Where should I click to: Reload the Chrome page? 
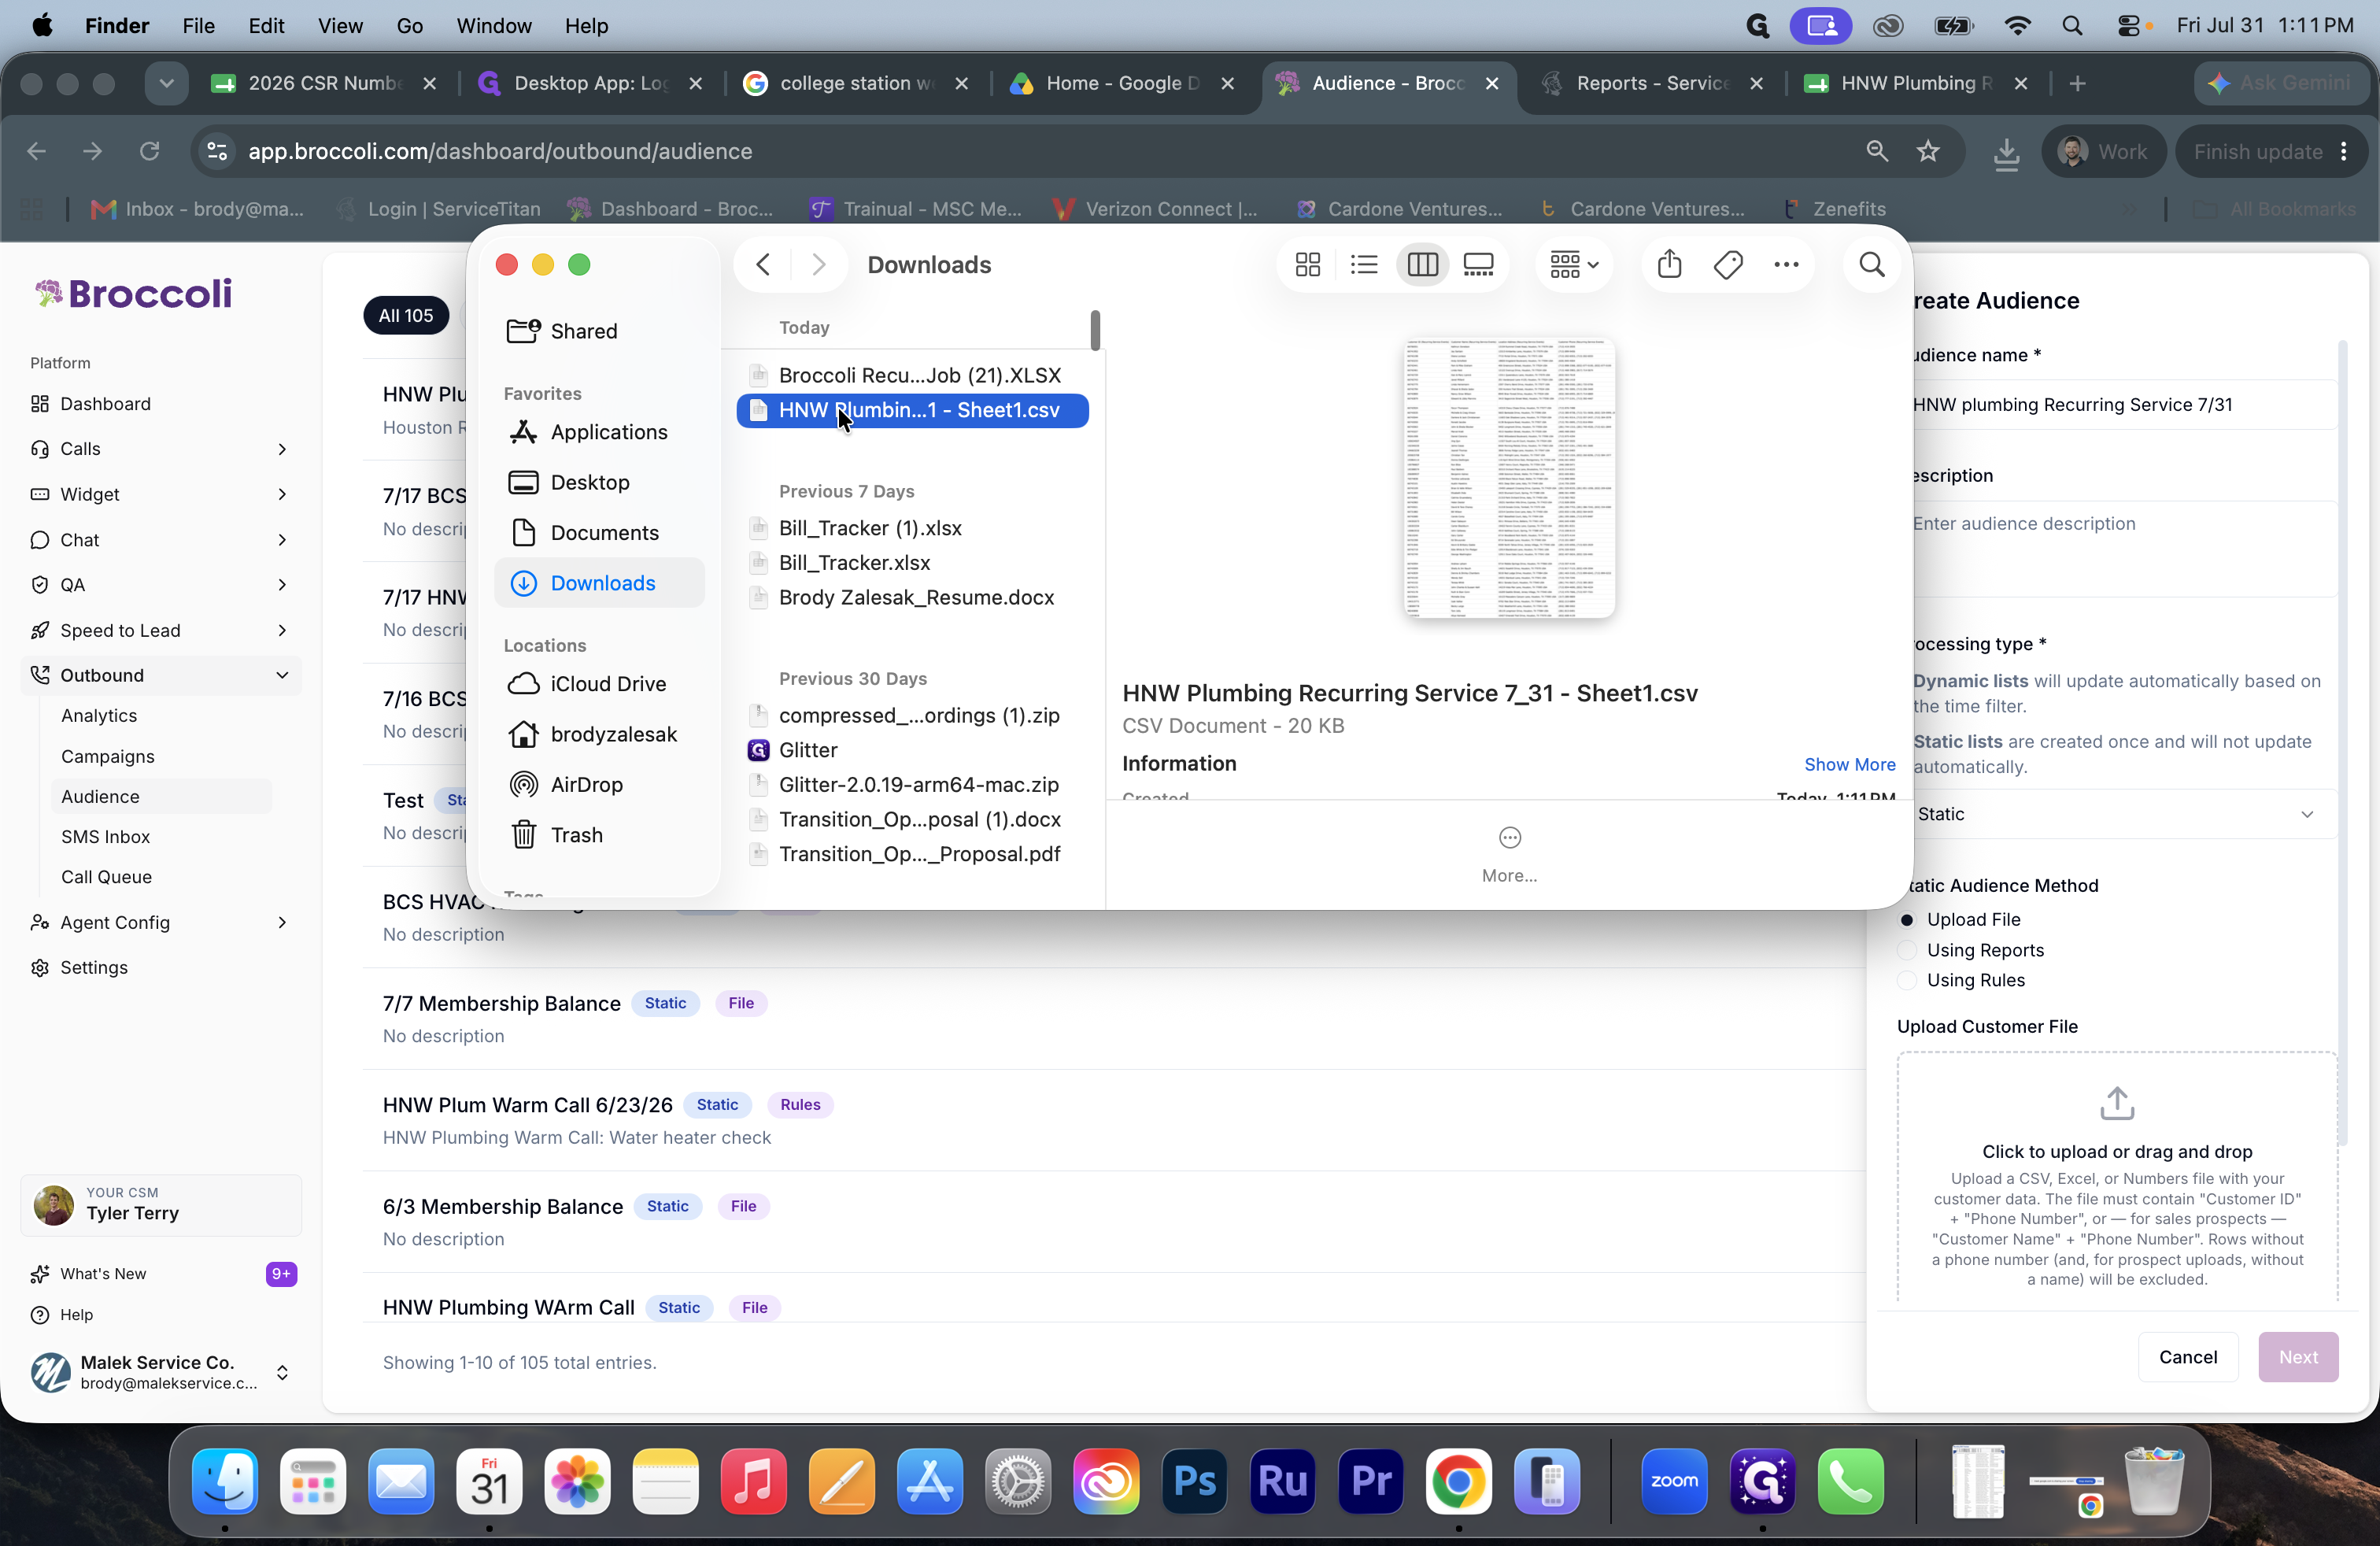[149, 151]
